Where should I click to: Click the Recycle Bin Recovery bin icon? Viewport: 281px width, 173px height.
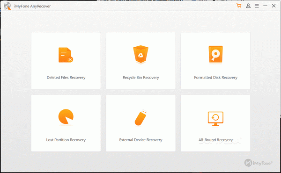[x=140, y=55]
